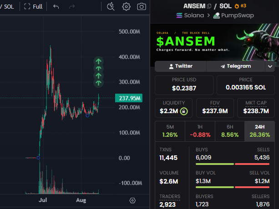Click the bottom green up-arrow chart marker

pos(99,83)
